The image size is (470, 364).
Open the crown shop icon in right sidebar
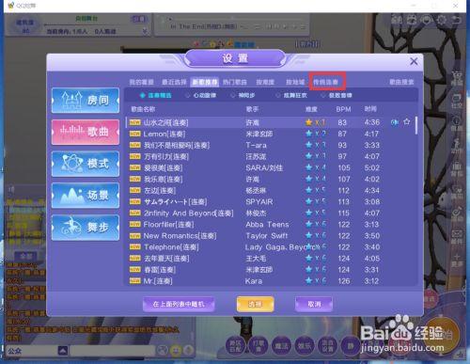pos(457,78)
